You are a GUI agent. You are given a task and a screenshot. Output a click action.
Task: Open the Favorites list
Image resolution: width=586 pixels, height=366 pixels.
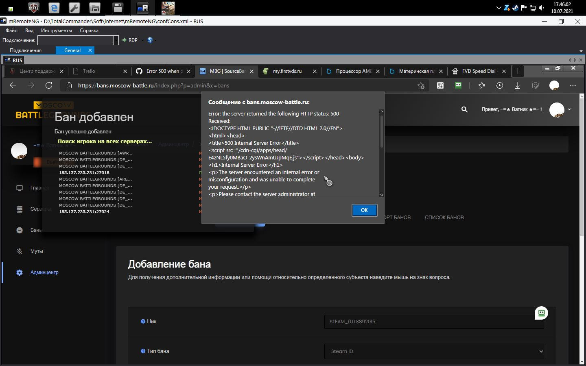pos(482,85)
